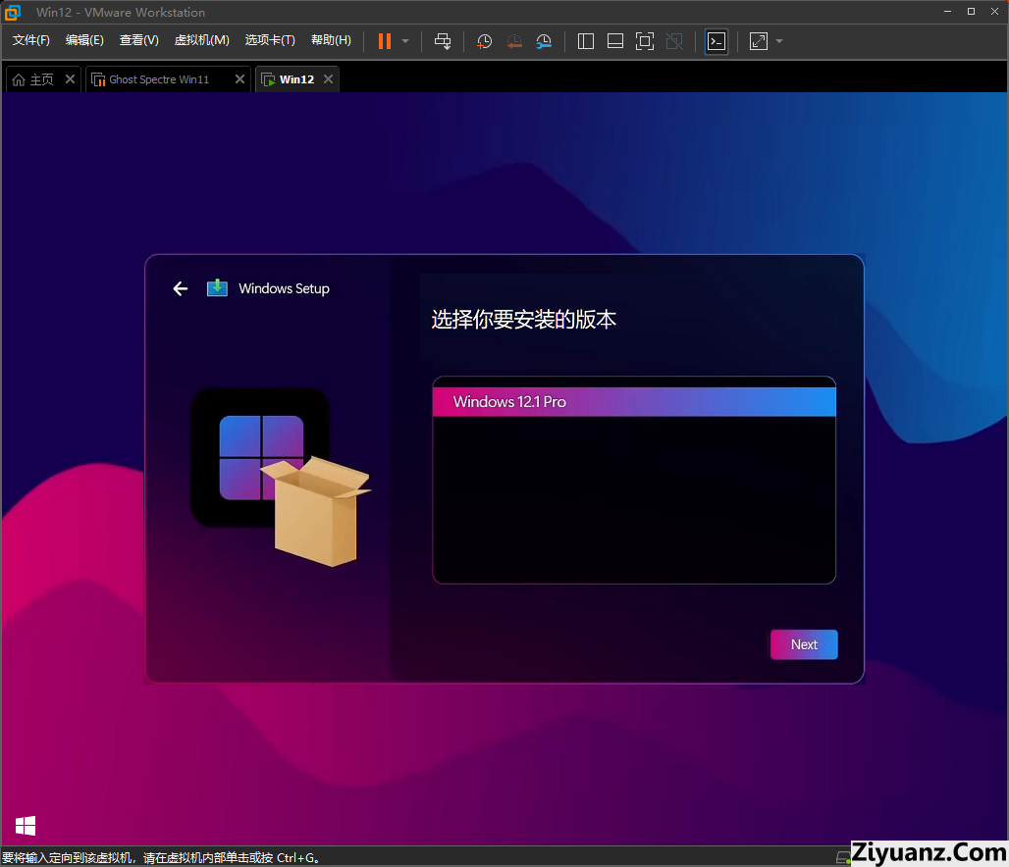The image size is (1009, 867).
Task: Open the 文件(F) menu
Action: tap(31, 40)
